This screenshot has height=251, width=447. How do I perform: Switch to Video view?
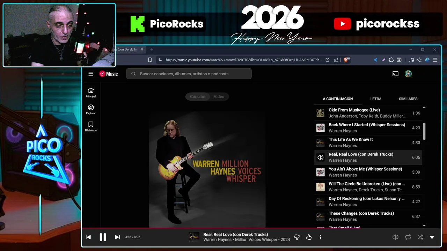(219, 97)
